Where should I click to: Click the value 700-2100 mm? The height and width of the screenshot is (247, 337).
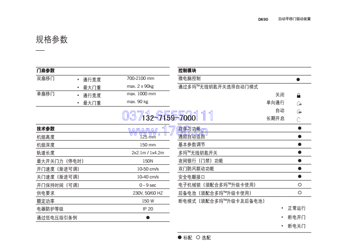(140, 78)
